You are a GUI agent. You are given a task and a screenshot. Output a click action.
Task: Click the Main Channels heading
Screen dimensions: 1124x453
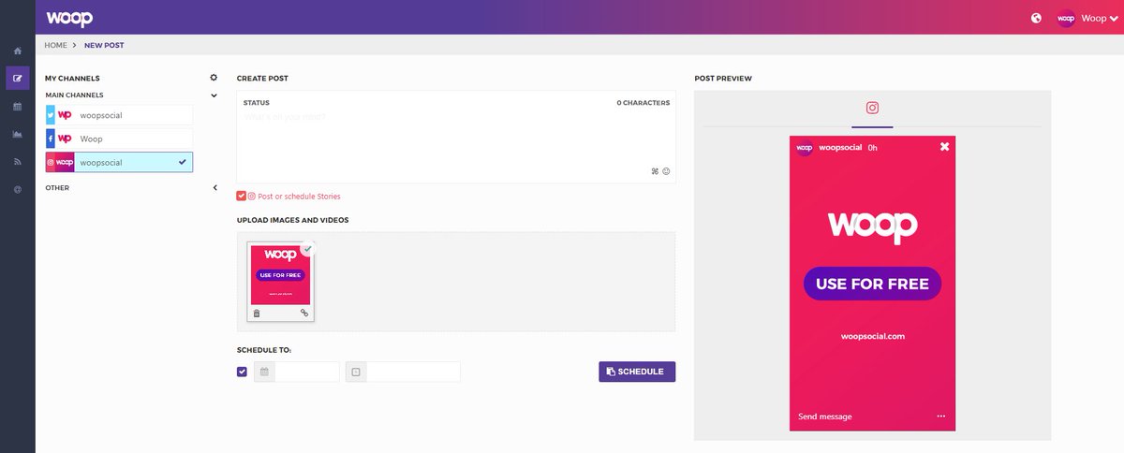[74, 95]
